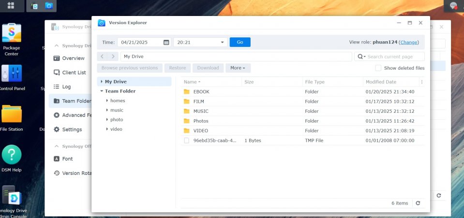Screen dimensions: 464x218
Task: Expand the photo tree folder
Action: coord(107,120)
